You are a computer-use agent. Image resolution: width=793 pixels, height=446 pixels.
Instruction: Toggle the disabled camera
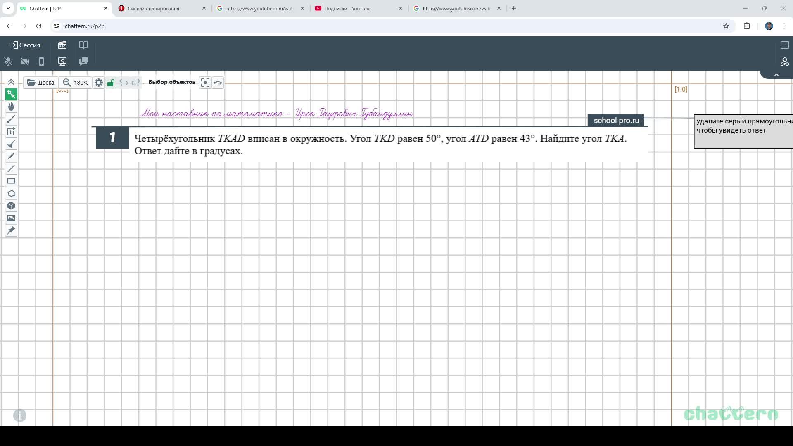click(x=25, y=62)
